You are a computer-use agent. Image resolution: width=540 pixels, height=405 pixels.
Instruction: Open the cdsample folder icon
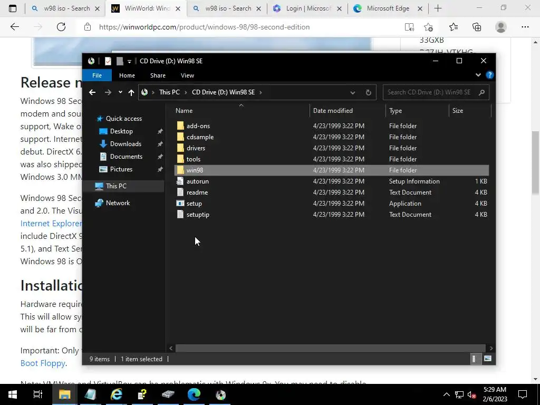[180, 137]
